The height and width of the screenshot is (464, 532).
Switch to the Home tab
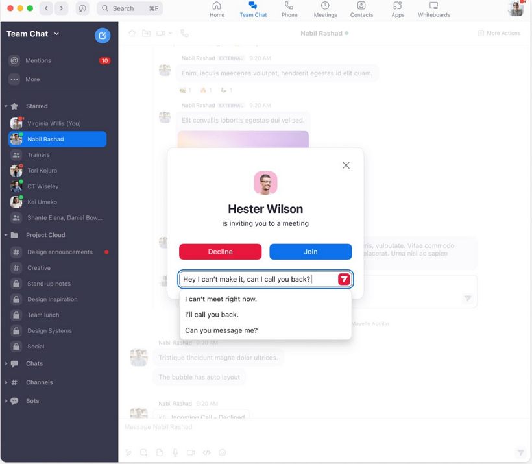pyautogui.click(x=217, y=10)
